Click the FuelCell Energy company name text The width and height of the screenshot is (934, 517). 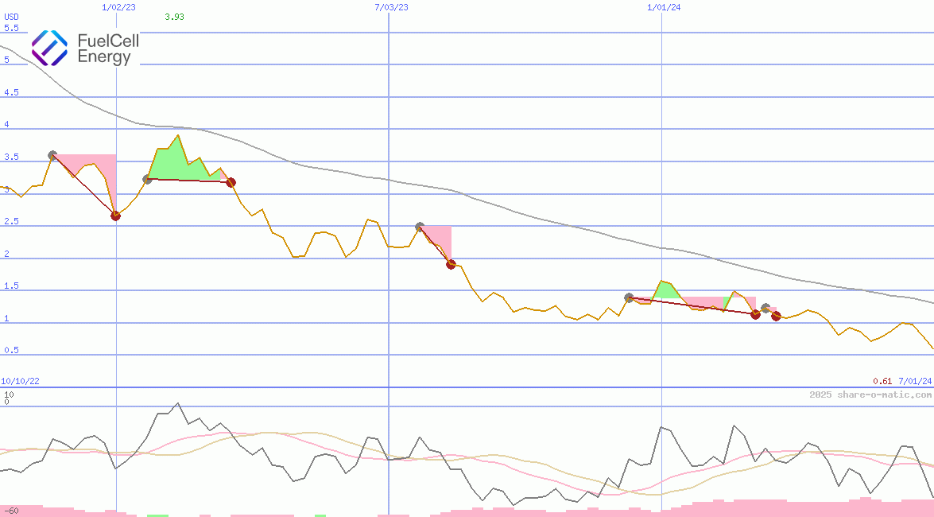click(x=108, y=49)
